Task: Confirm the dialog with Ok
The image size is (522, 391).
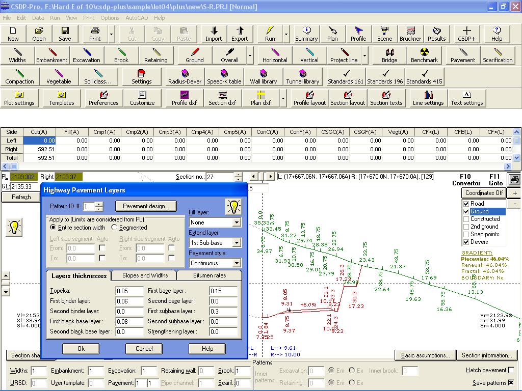Action: tap(81, 348)
